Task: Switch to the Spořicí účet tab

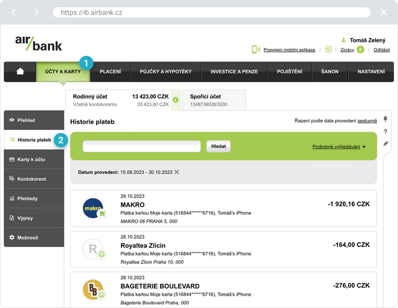Action: tap(214, 100)
